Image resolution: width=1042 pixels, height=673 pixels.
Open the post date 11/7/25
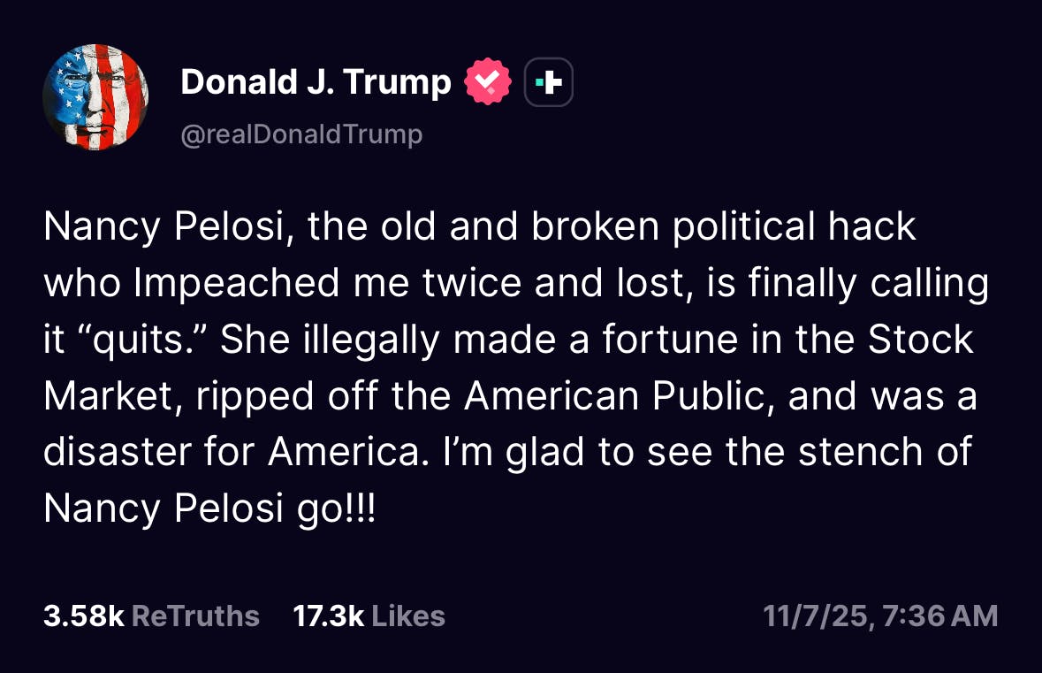[x=816, y=616]
